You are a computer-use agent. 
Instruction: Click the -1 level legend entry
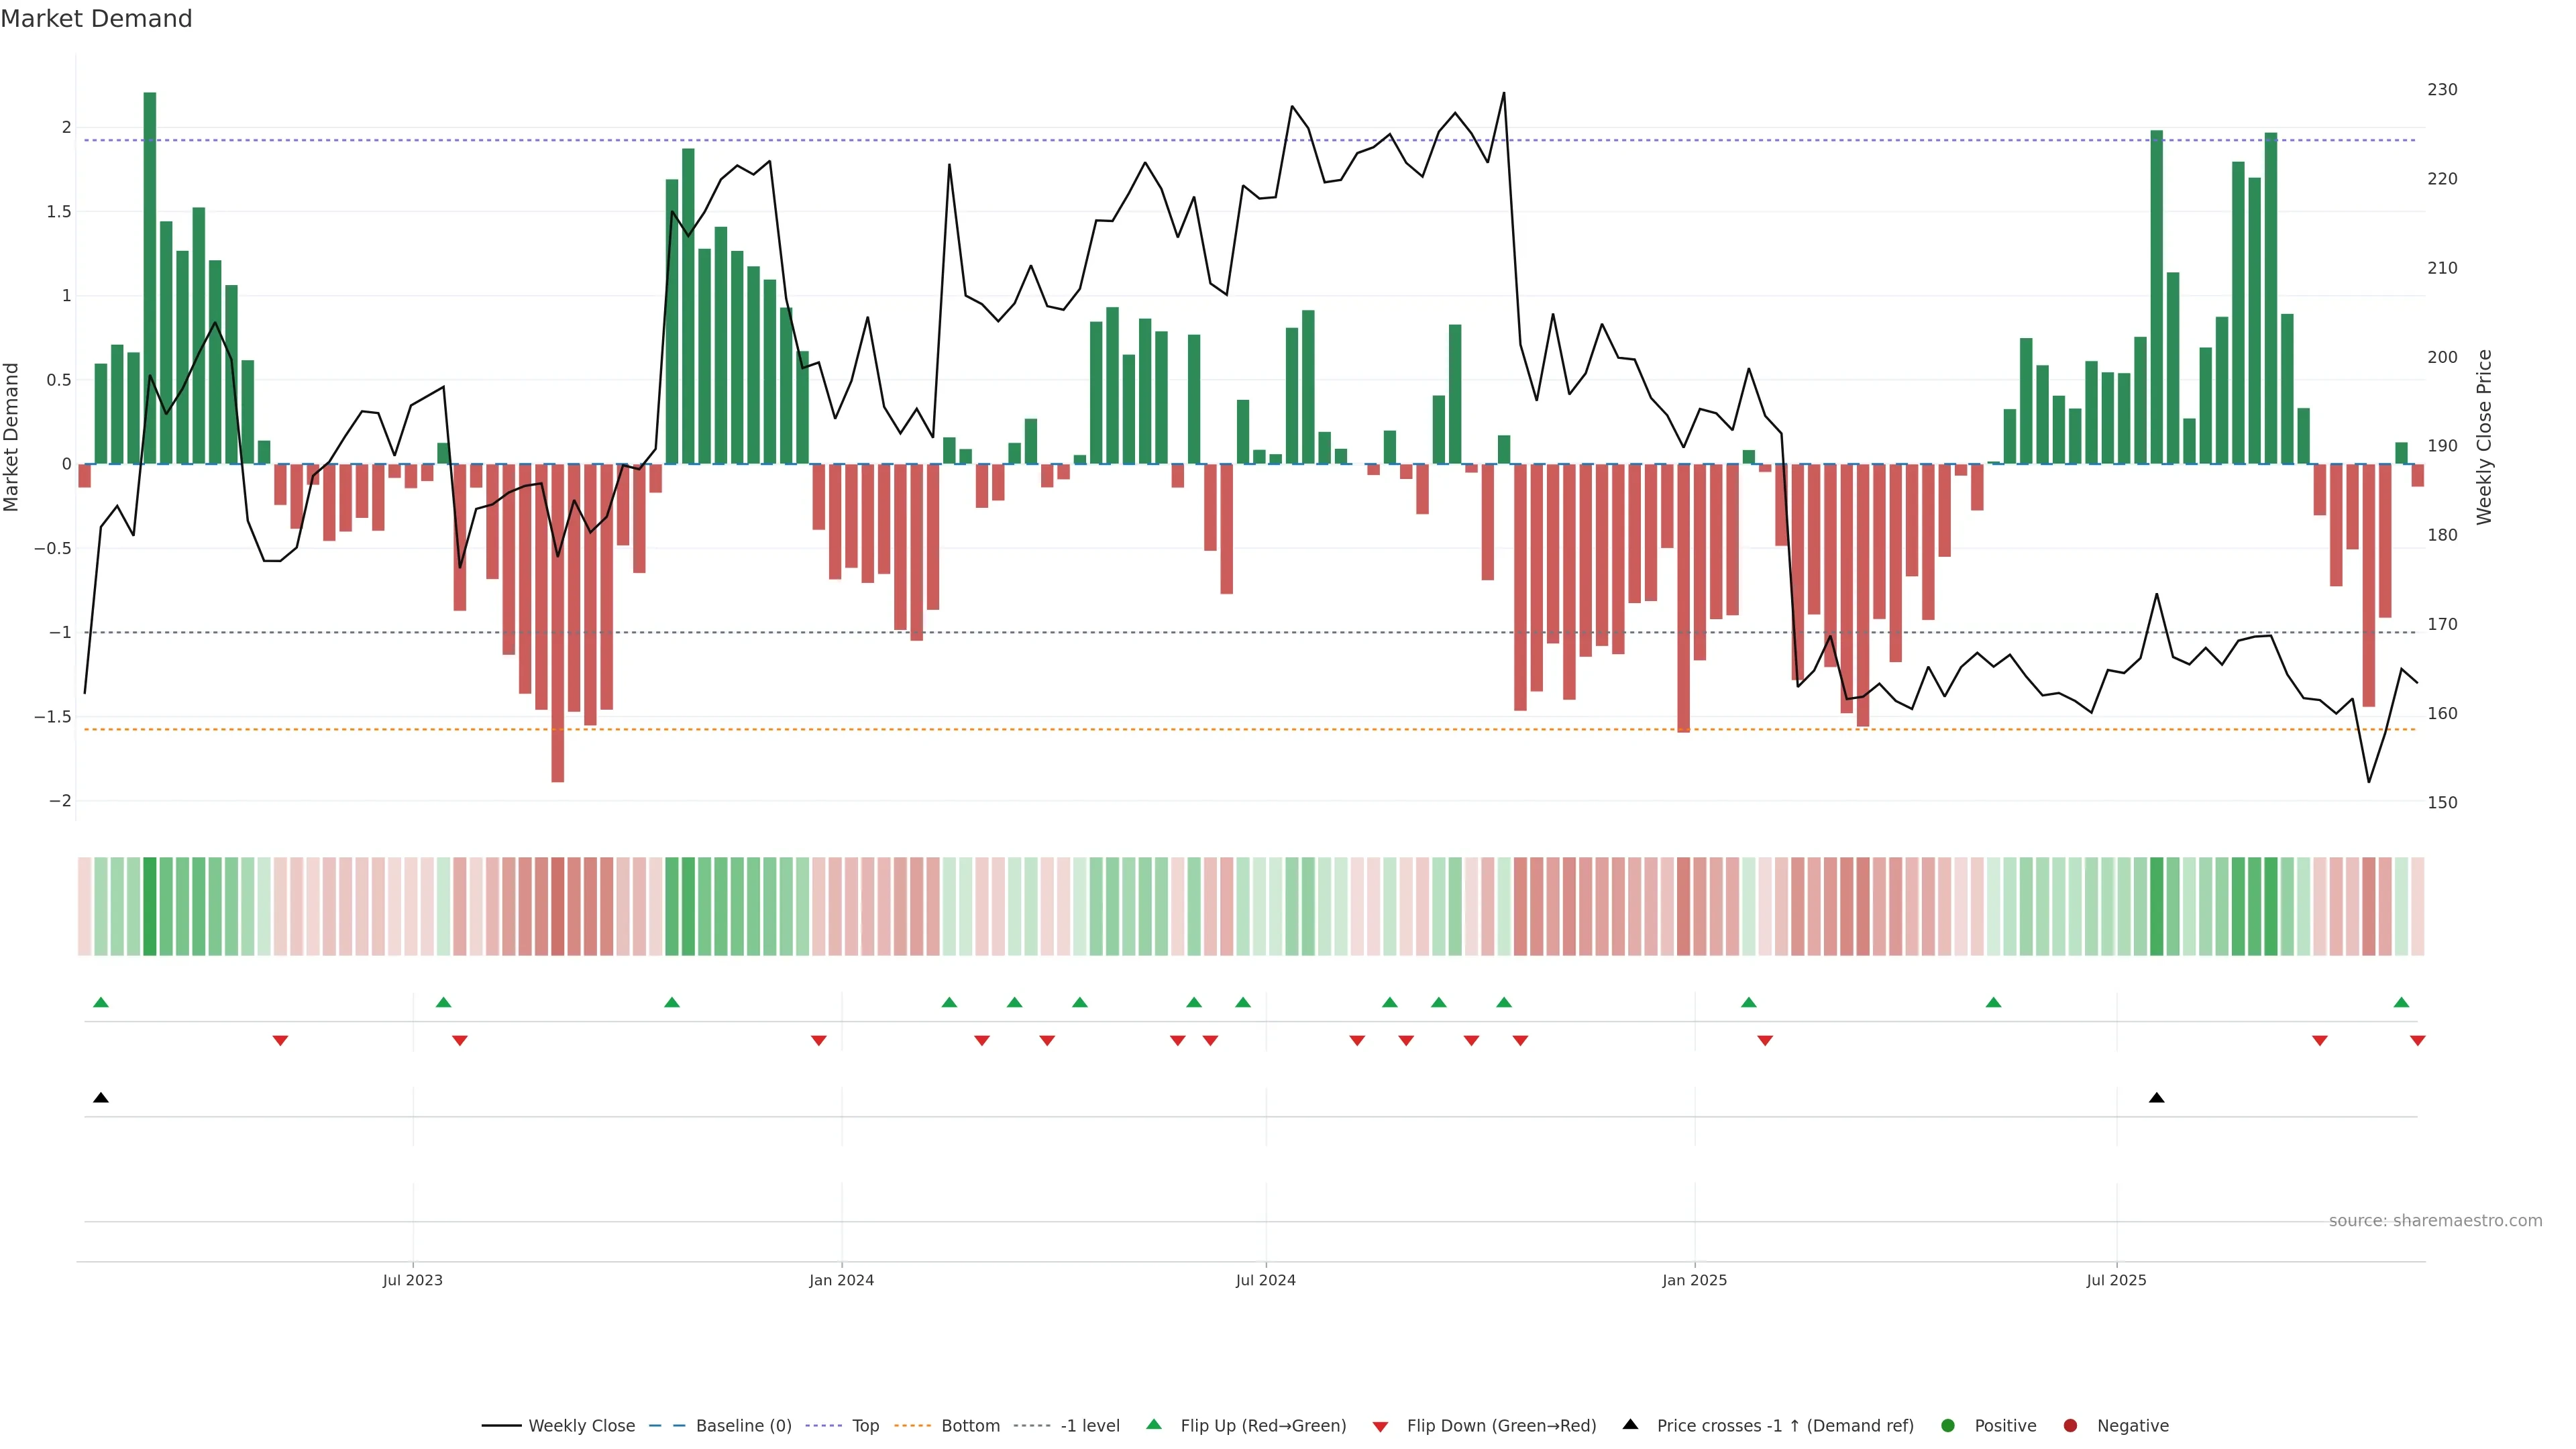1089,1426
